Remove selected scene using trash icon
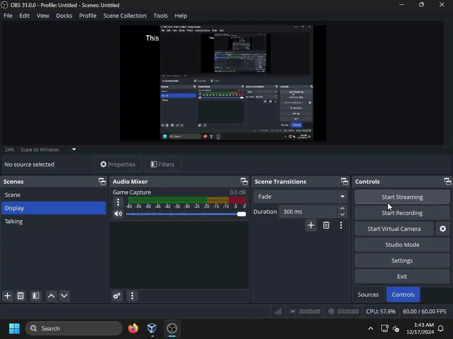Viewport: 453px width, 339px height. [x=20, y=296]
